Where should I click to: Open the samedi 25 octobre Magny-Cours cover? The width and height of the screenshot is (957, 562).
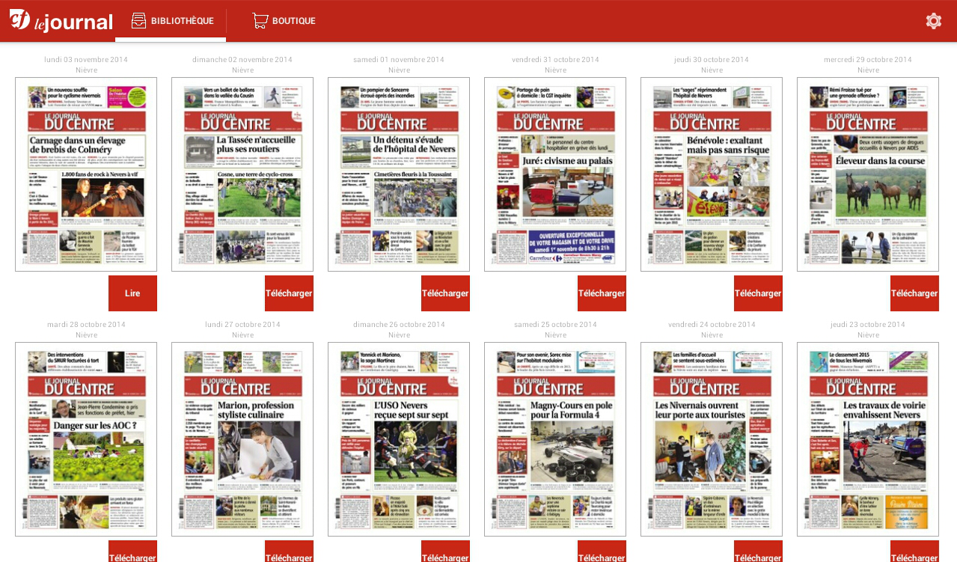tap(555, 439)
